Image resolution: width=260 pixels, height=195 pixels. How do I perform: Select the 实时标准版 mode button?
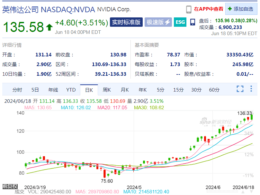[x=126, y=22]
